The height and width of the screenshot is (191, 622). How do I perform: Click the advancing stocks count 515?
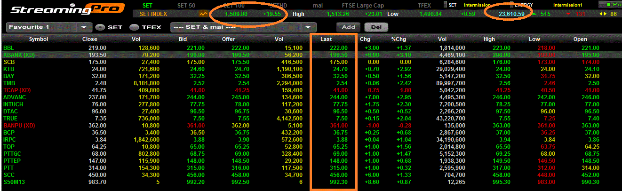[545, 14]
